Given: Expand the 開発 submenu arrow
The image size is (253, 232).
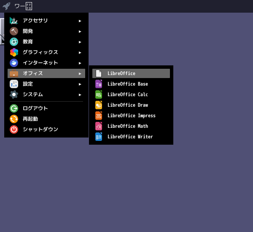Looking at the screenshot, I should coord(80,32).
